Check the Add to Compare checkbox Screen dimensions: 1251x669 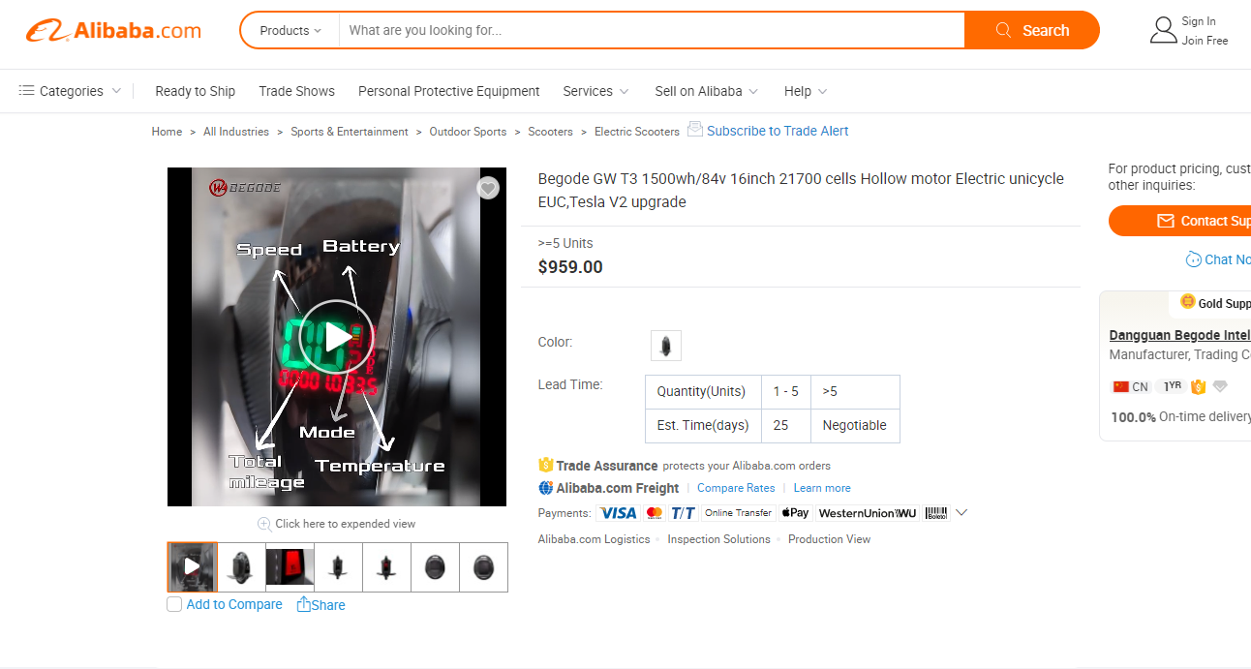tap(174, 604)
